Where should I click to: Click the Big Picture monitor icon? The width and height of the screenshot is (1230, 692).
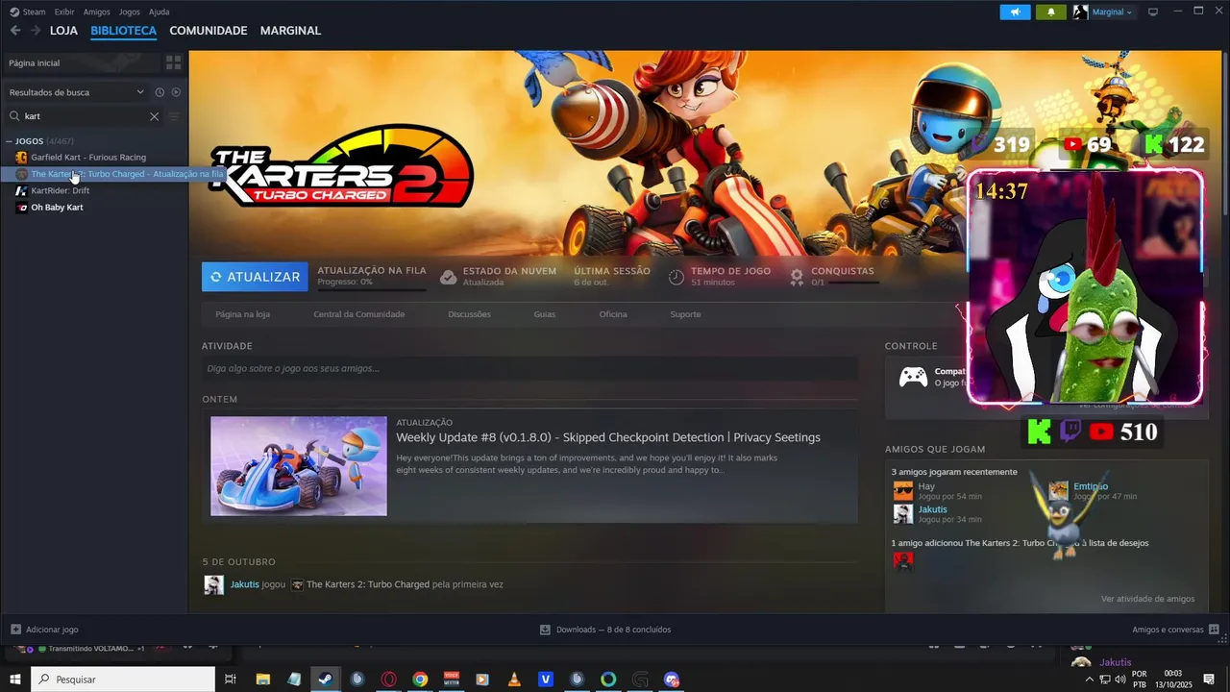1153,12
